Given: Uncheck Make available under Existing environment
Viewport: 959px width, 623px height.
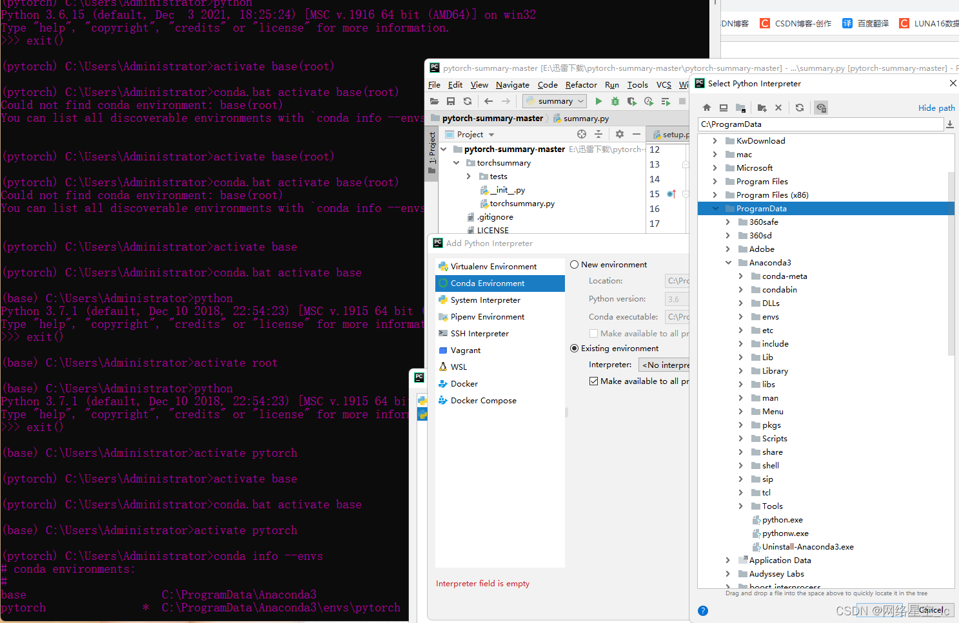Looking at the screenshot, I should (x=593, y=381).
